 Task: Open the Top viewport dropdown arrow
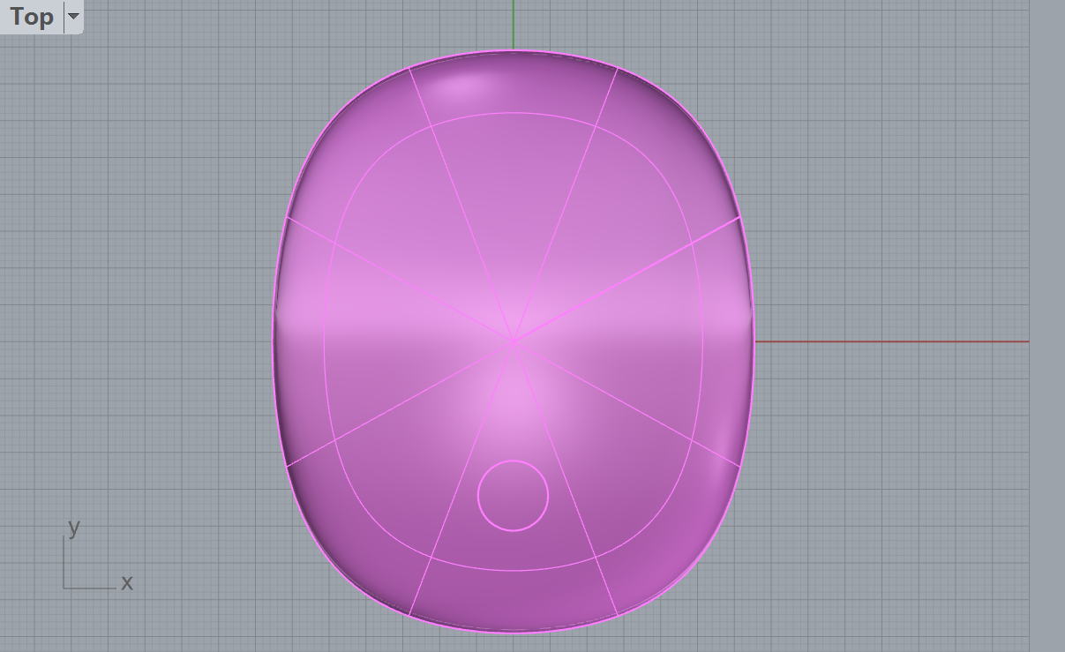point(73,16)
